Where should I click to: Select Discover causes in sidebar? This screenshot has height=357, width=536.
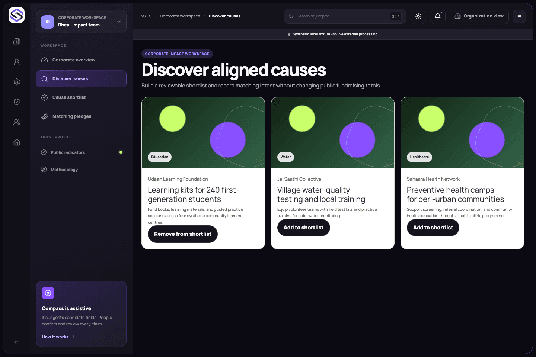pyautogui.click(x=81, y=79)
